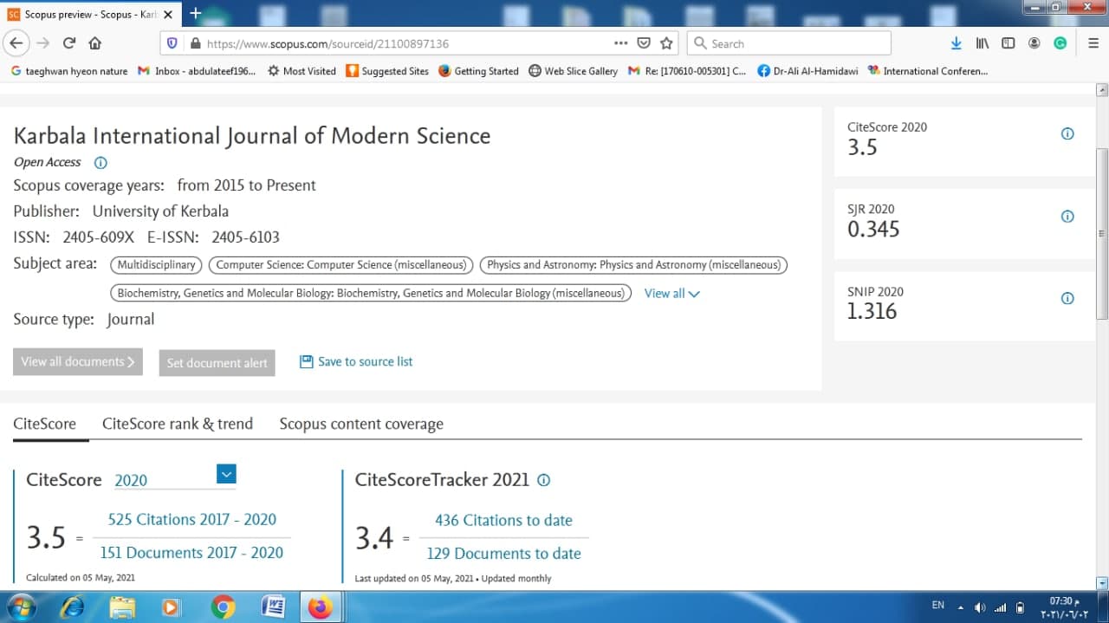Open Microsoft Word from the taskbar
Viewport: 1109px width, 623px height.
[x=273, y=607]
